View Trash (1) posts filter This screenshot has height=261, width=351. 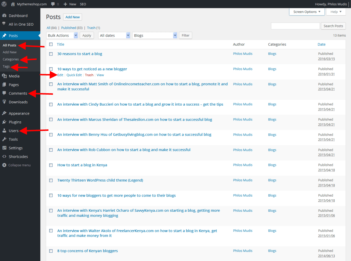[93, 28]
